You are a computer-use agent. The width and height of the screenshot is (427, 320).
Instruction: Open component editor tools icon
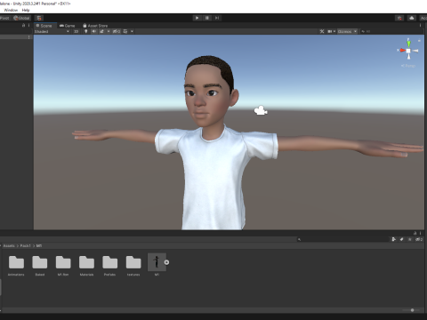point(322,31)
